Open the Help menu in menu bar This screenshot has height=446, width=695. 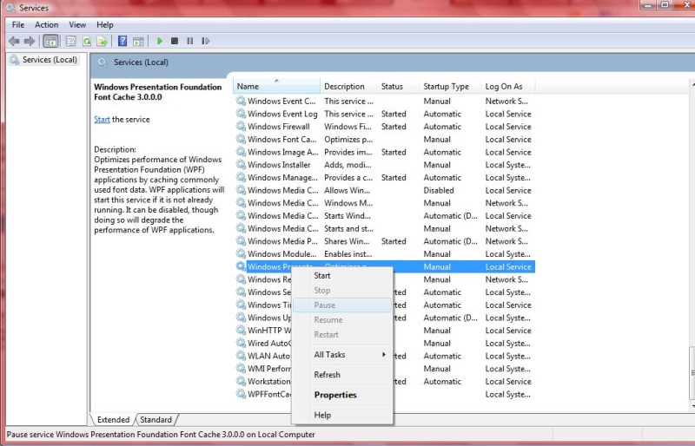coord(105,25)
